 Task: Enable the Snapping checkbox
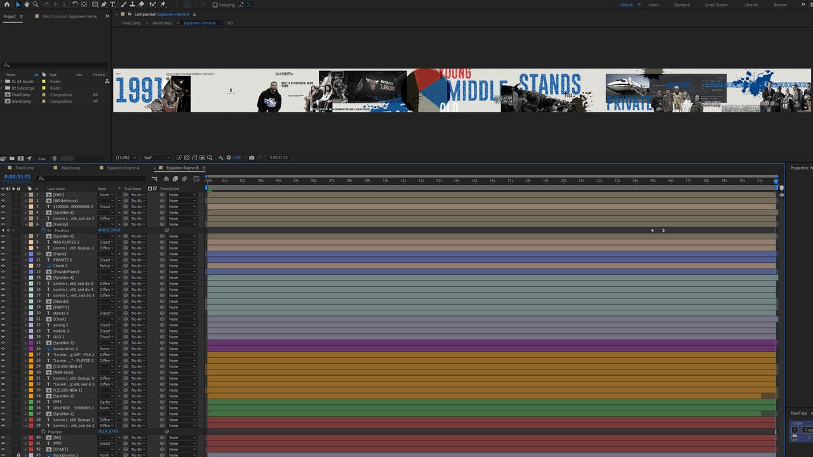point(215,5)
